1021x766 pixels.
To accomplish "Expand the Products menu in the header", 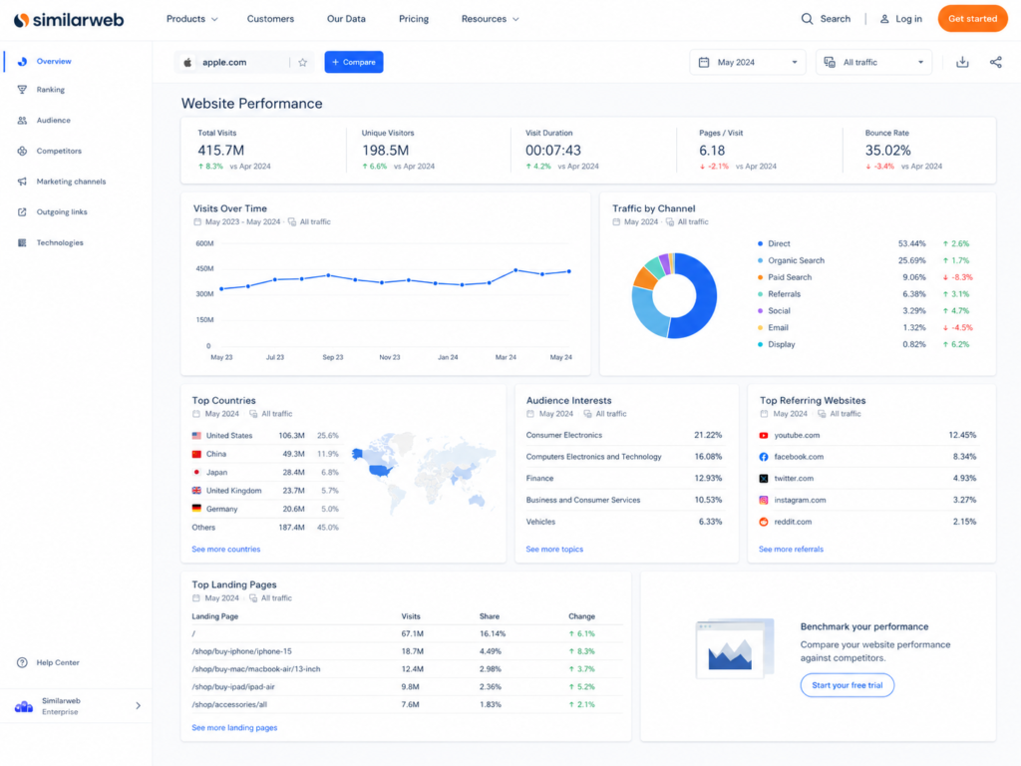I will click(x=191, y=19).
